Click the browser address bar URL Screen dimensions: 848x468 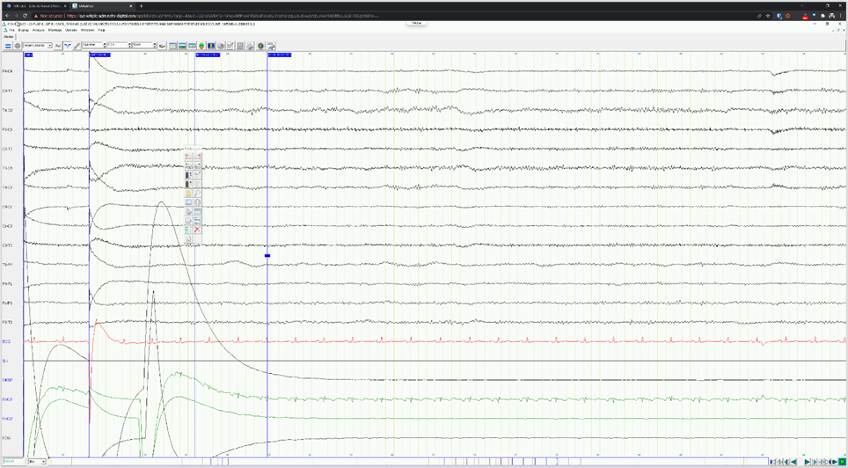(222, 16)
